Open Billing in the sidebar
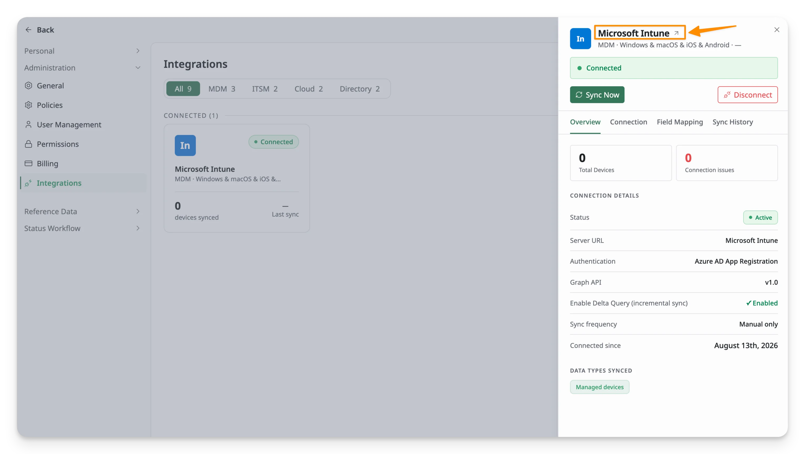The image size is (805, 454). coord(83,163)
